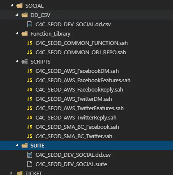Open C4C_SEOD_COMMON_OBJ_REPO.sah file

(81, 53)
